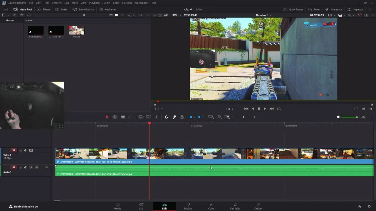The image size is (376, 211).
Task: Open flag color dropdown arrow
Action: pos(194,117)
